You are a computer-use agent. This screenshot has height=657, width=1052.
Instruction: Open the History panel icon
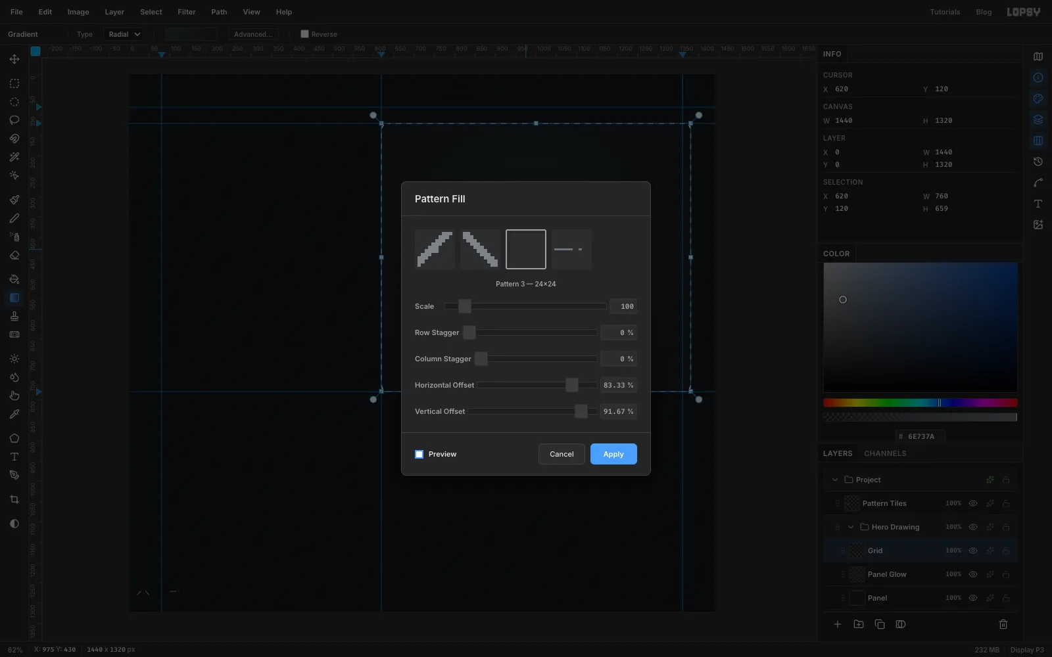[x=1038, y=162]
